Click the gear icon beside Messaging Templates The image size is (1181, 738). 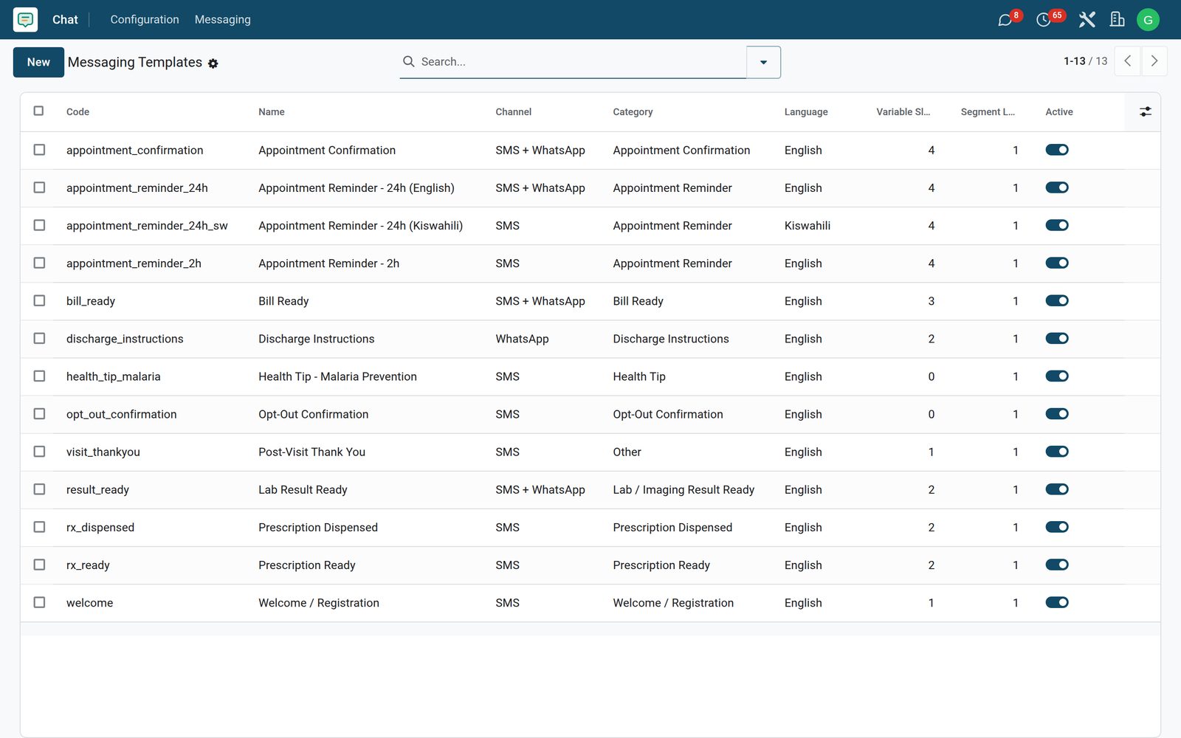click(x=213, y=63)
